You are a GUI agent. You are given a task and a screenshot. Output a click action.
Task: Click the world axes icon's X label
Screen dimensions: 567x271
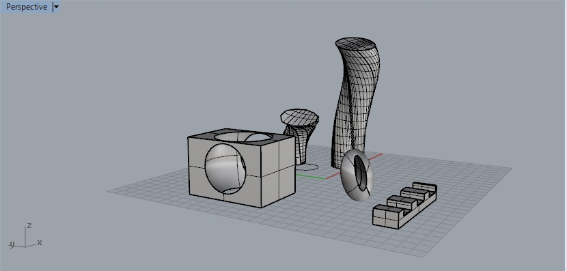coord(40,242)
